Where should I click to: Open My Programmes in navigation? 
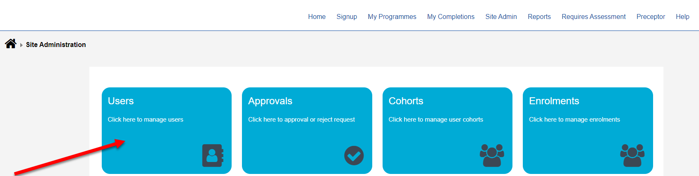pos(392,16)
